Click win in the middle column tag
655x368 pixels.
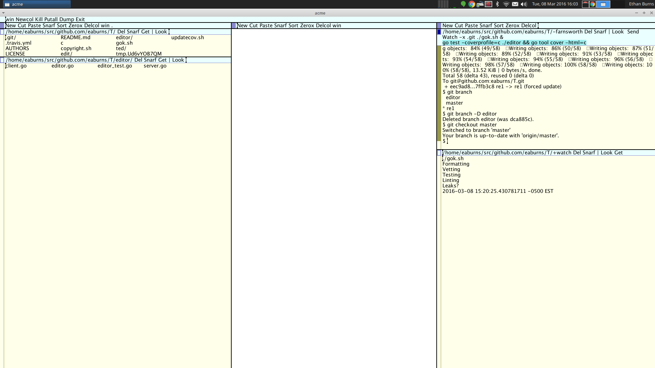tap(337, 26)
